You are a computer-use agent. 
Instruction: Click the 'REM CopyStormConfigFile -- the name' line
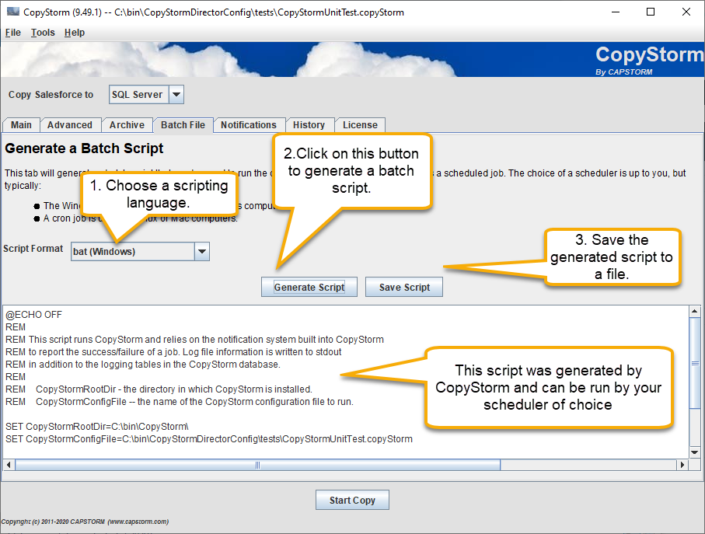pyautogui.click(x=180, y=401)
